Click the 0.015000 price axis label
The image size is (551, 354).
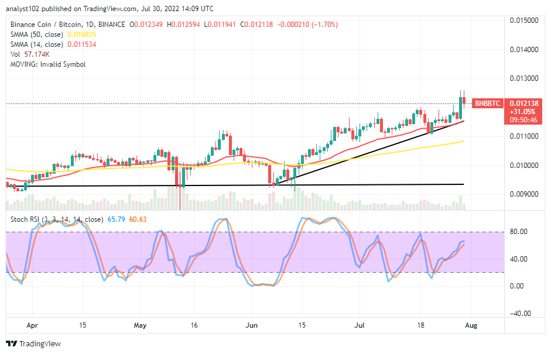point(524,20)
